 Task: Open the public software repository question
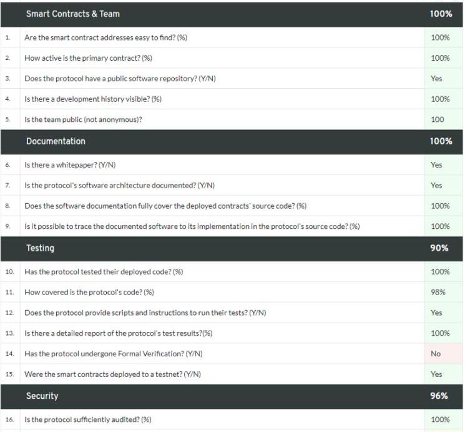120,79
